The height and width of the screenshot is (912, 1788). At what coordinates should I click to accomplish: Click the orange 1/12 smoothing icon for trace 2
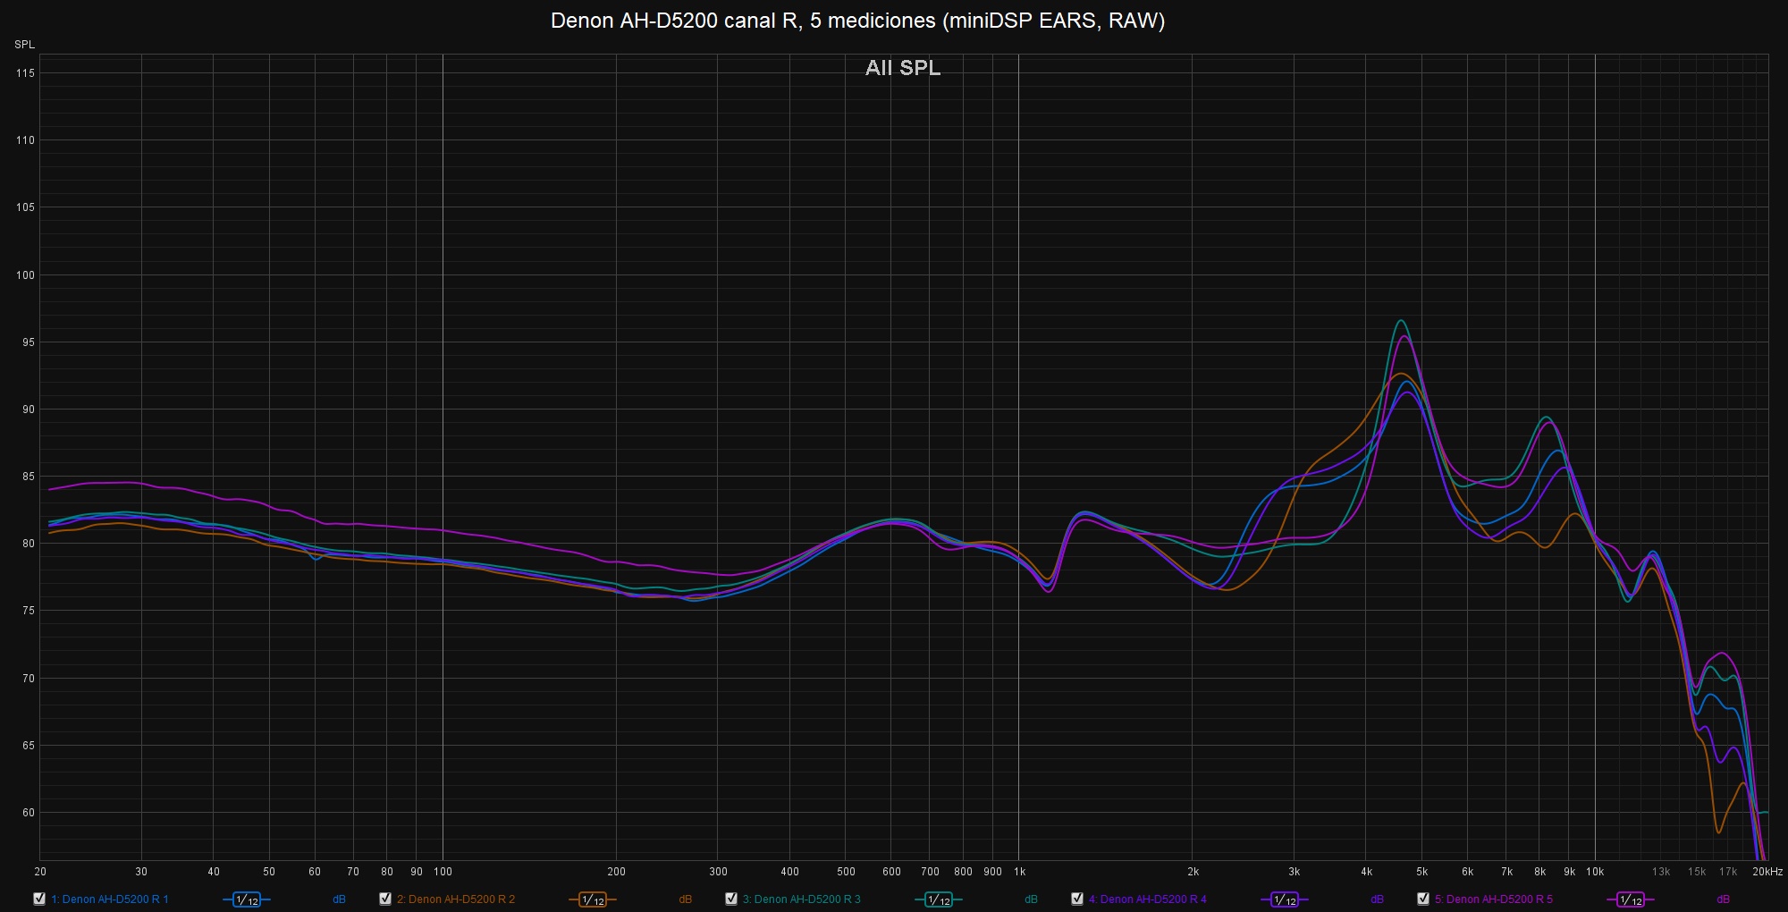point(592,899)
